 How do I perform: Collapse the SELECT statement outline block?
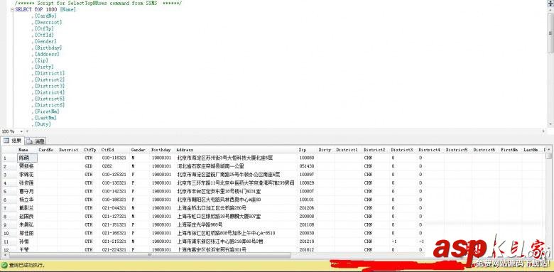[x=13, y=10]
